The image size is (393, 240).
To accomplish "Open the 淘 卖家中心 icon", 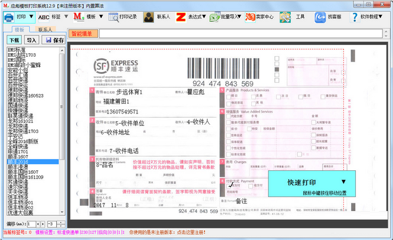I will [250, 17].
